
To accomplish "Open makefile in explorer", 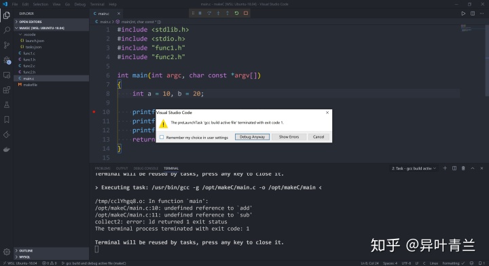I will 52,85.
